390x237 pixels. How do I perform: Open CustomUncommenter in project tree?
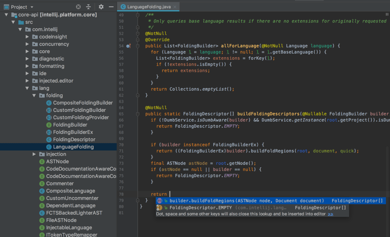tap(72, 198)
